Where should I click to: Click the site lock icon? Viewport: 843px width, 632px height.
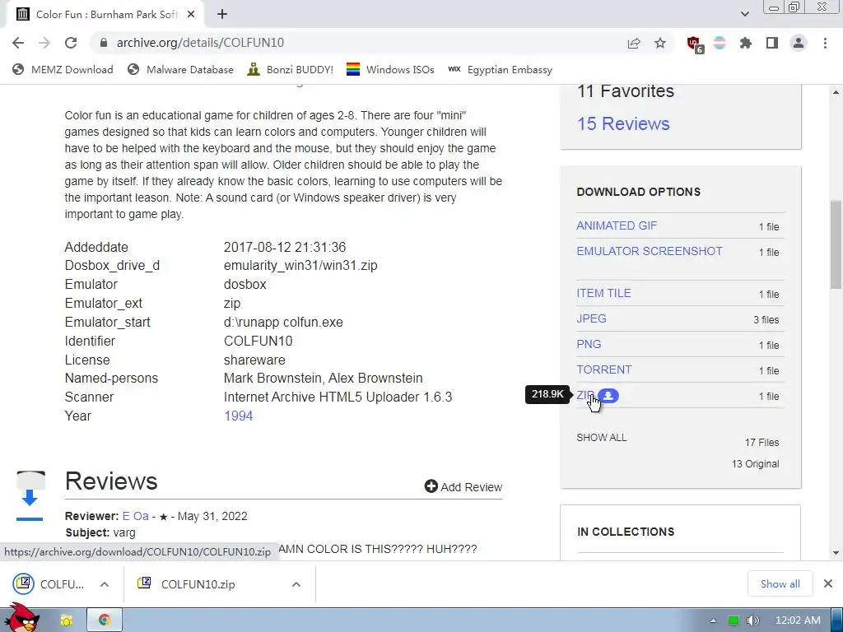pos(104,43)
